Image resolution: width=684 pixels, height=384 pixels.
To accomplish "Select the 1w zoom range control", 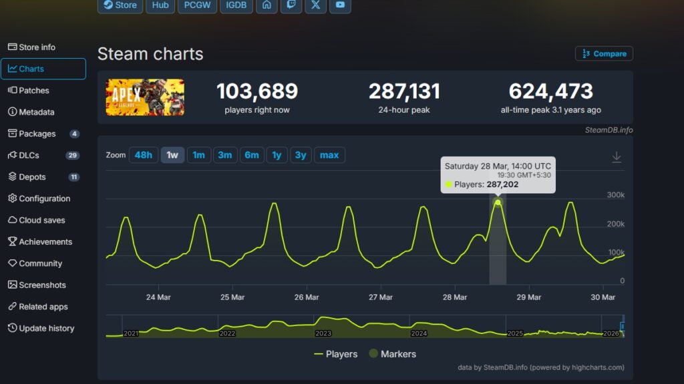I will point(172,154).
